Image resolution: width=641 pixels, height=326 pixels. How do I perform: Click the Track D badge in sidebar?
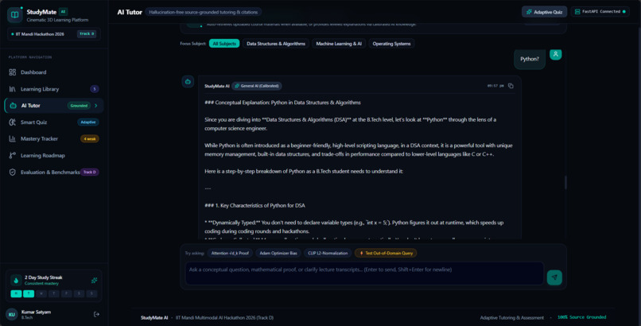90,173
